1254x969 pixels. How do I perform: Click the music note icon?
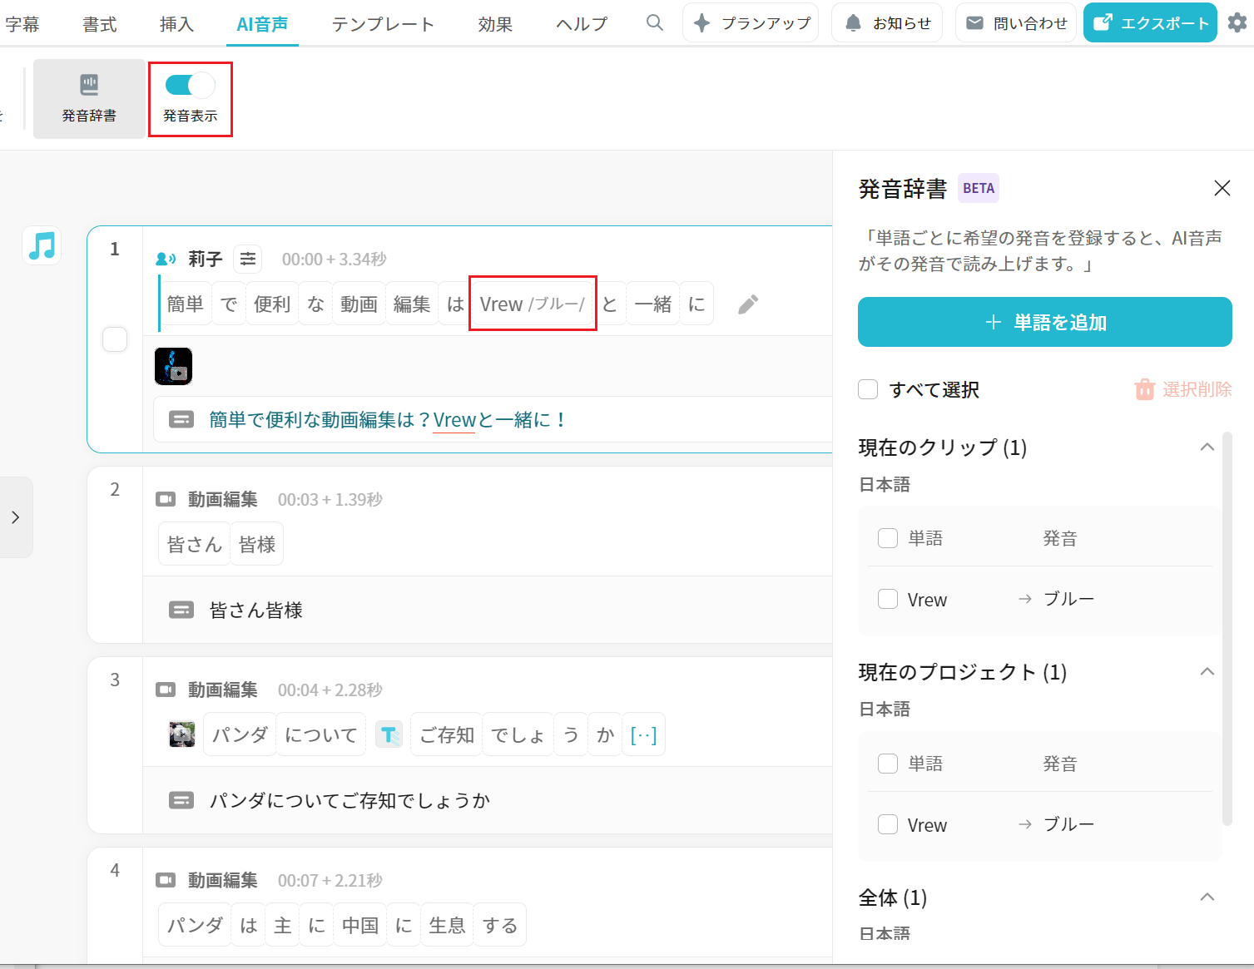pyautogui.click(x=42, y=245)
